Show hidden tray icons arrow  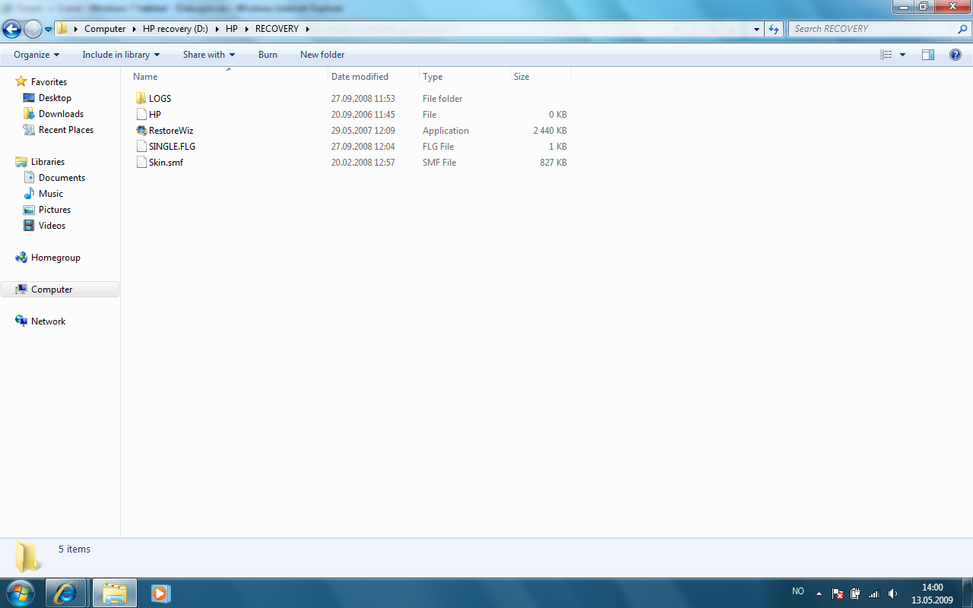click(x=819, y=593)
